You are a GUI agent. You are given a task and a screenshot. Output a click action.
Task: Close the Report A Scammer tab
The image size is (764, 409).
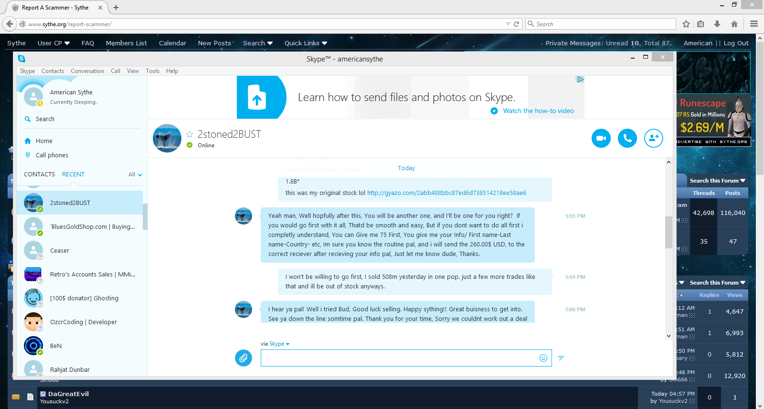click(x=100, y=8)
